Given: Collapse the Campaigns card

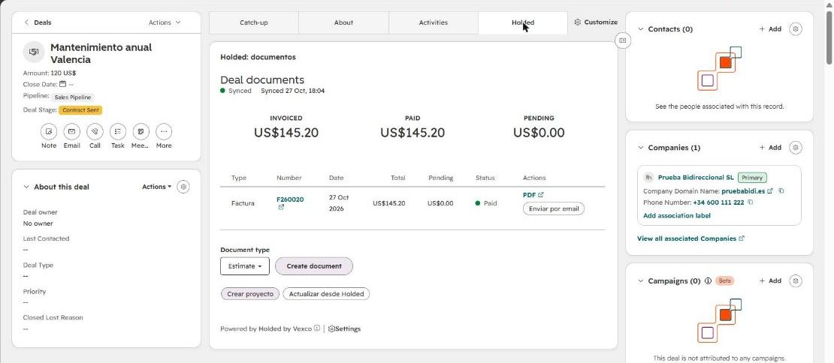Looking at the screenshot, I should (640, 280).
